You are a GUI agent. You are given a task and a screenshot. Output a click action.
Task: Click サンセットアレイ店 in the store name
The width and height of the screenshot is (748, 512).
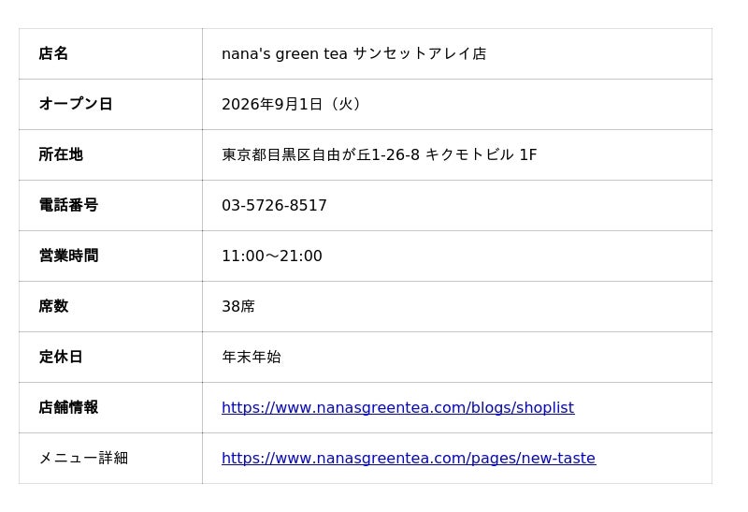(x=420, y=53)
